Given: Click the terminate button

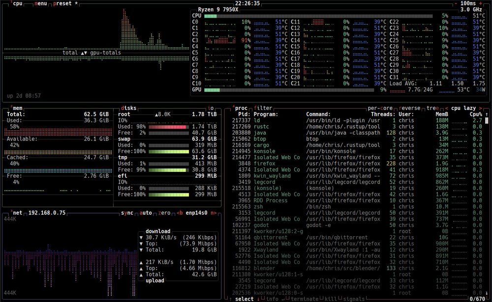Looking at the screenshot, I should point(305,299).
